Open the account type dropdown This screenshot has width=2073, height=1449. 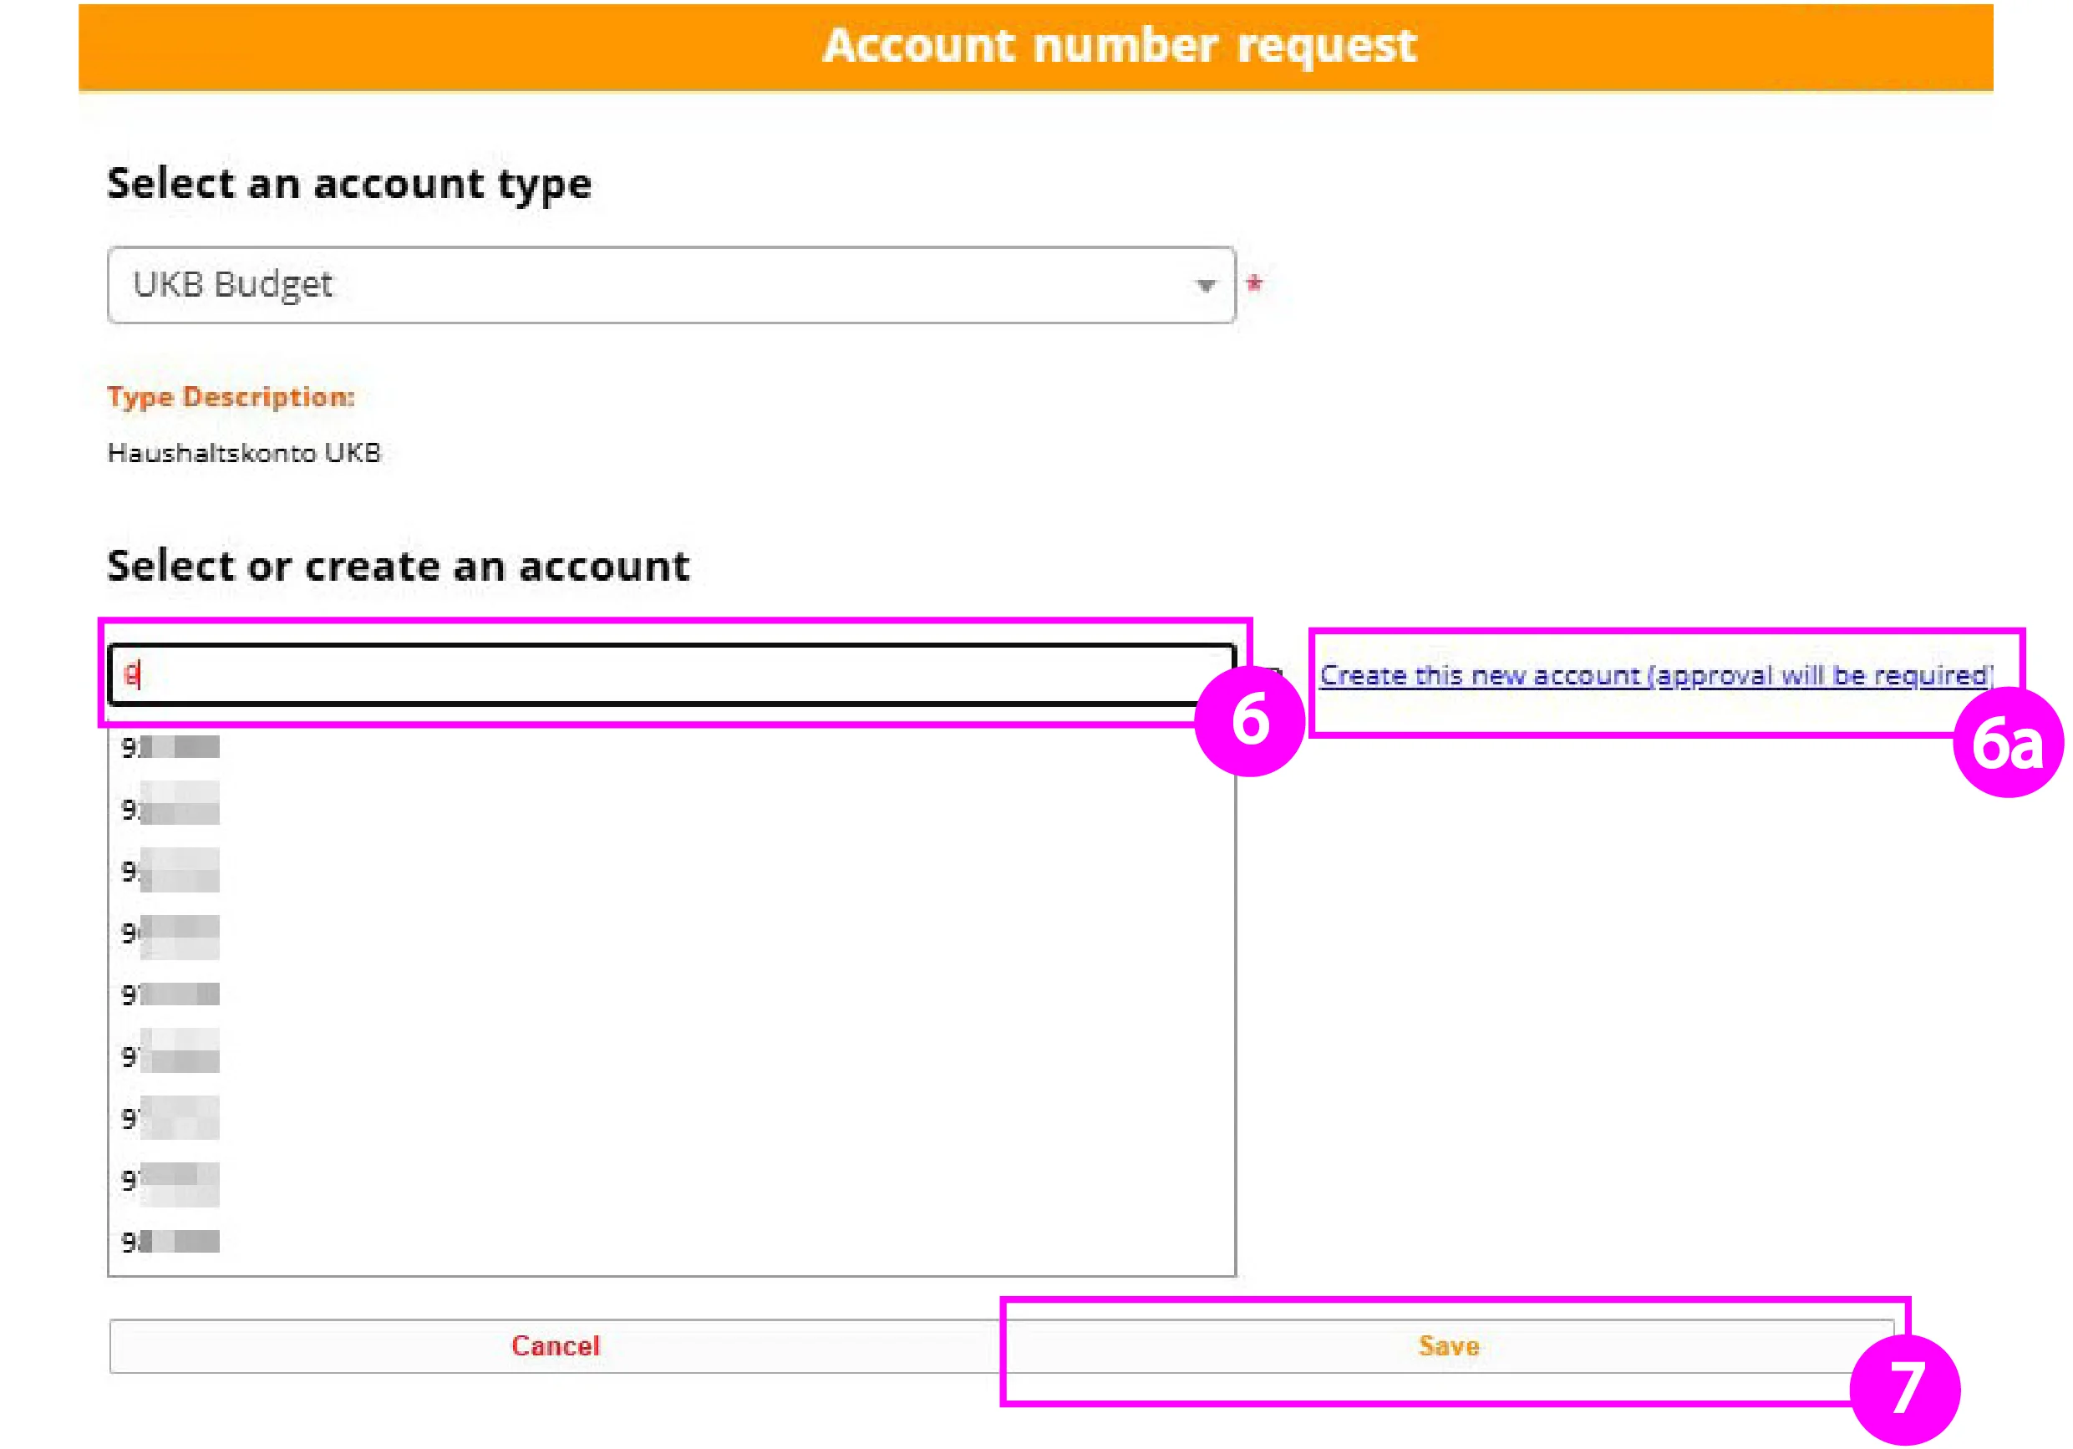673,283
